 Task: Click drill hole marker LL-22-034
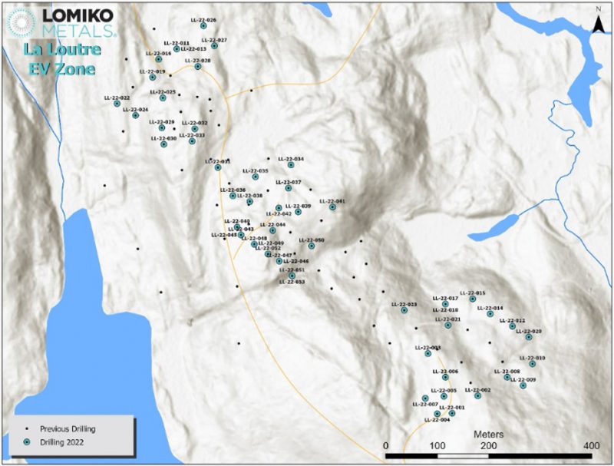tap(291, 165)
